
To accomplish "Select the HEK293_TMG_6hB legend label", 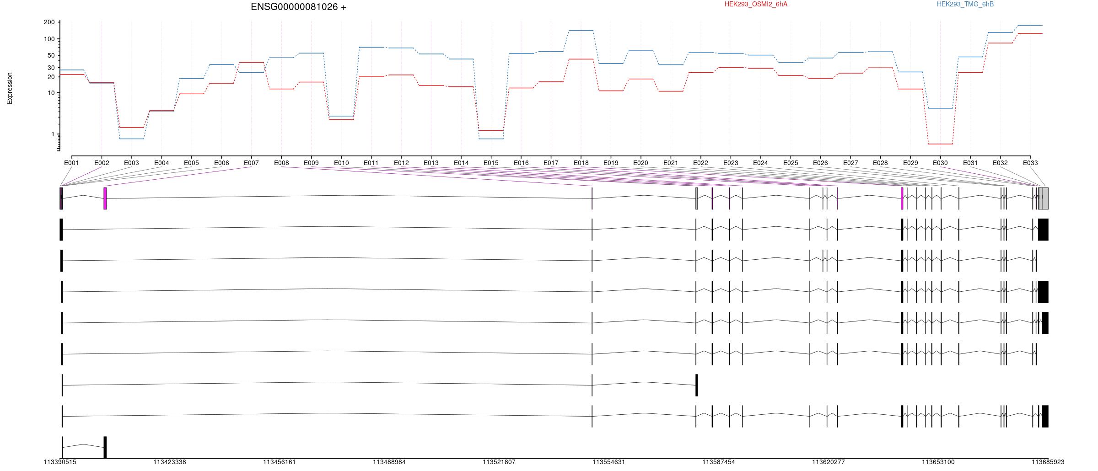I will pyautogui.click(x=965, y=4).
